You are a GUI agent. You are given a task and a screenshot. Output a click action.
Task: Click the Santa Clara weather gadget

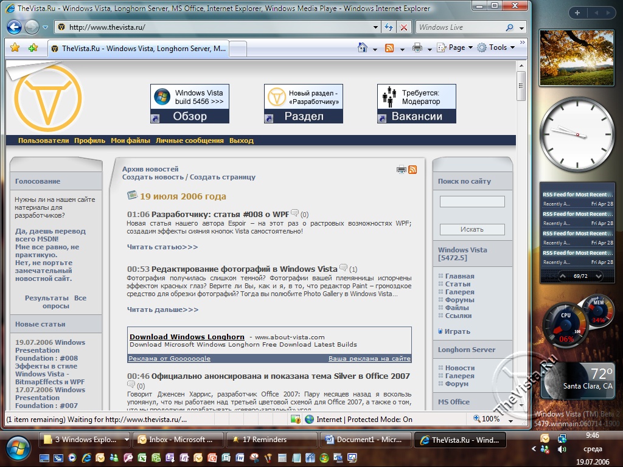pyautogui.click(x=579, y=379)
